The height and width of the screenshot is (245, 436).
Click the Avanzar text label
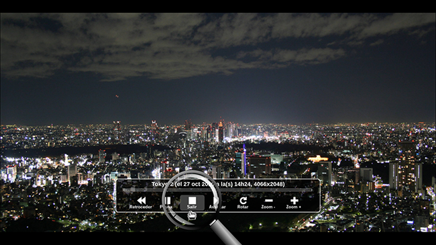[x=217, y=207]
